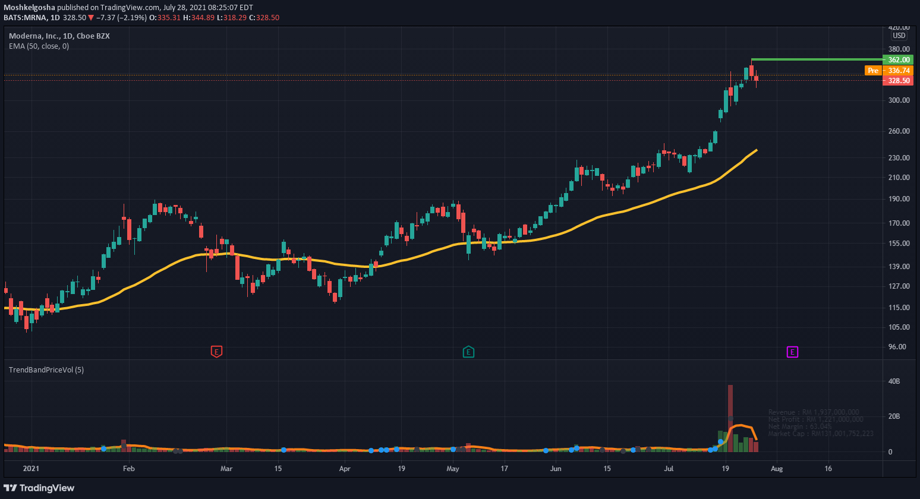This screenshot has height=499, width=920.
Task: Click the green horizontal line at 362.00
Action: (817, 59)
